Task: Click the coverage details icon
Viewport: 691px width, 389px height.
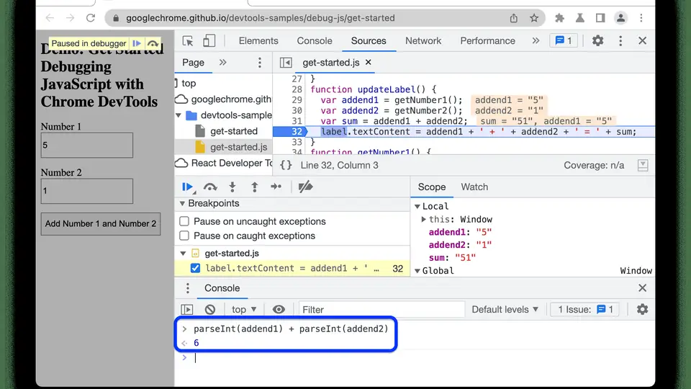Action: (x=643, y=166)
